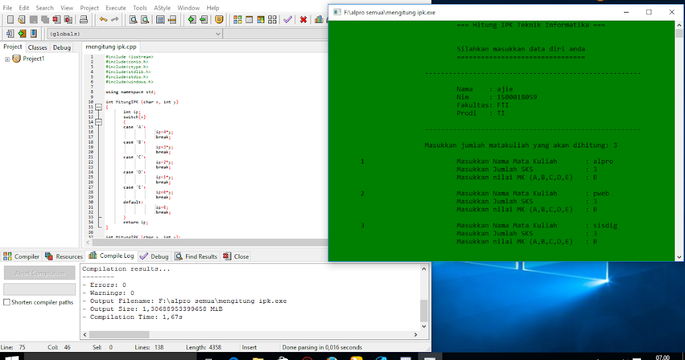Create a new source file from toolbar
The height and width of the screenshot is (360, 685).
click(x=10, y=19)
